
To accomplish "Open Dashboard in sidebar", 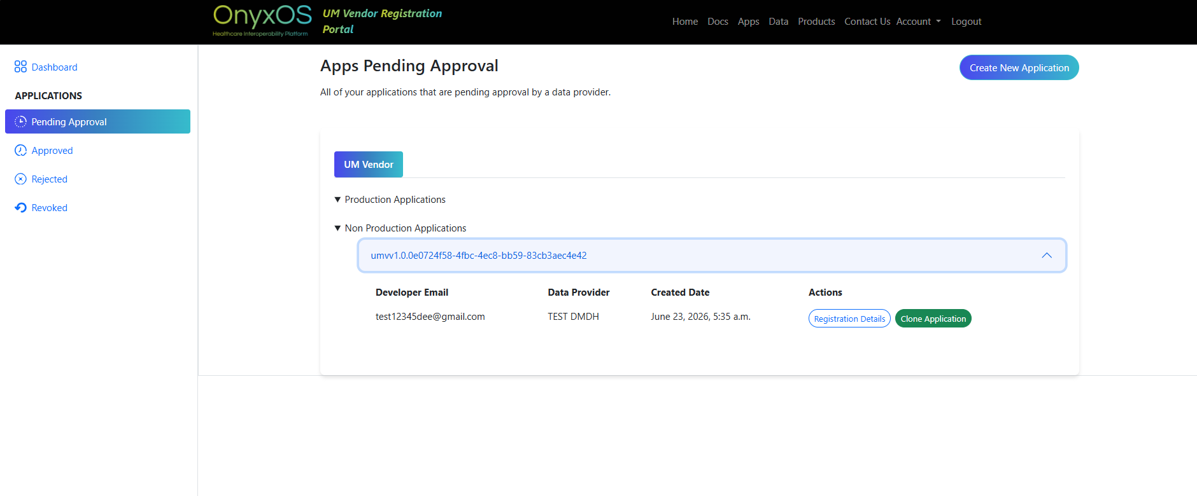I will coord(54,67).
